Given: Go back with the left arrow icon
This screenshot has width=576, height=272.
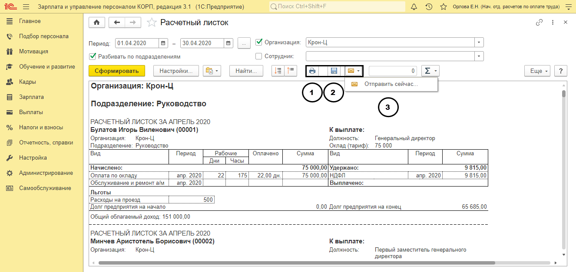Looking at the screenshot, I should [x=116, y=23].
